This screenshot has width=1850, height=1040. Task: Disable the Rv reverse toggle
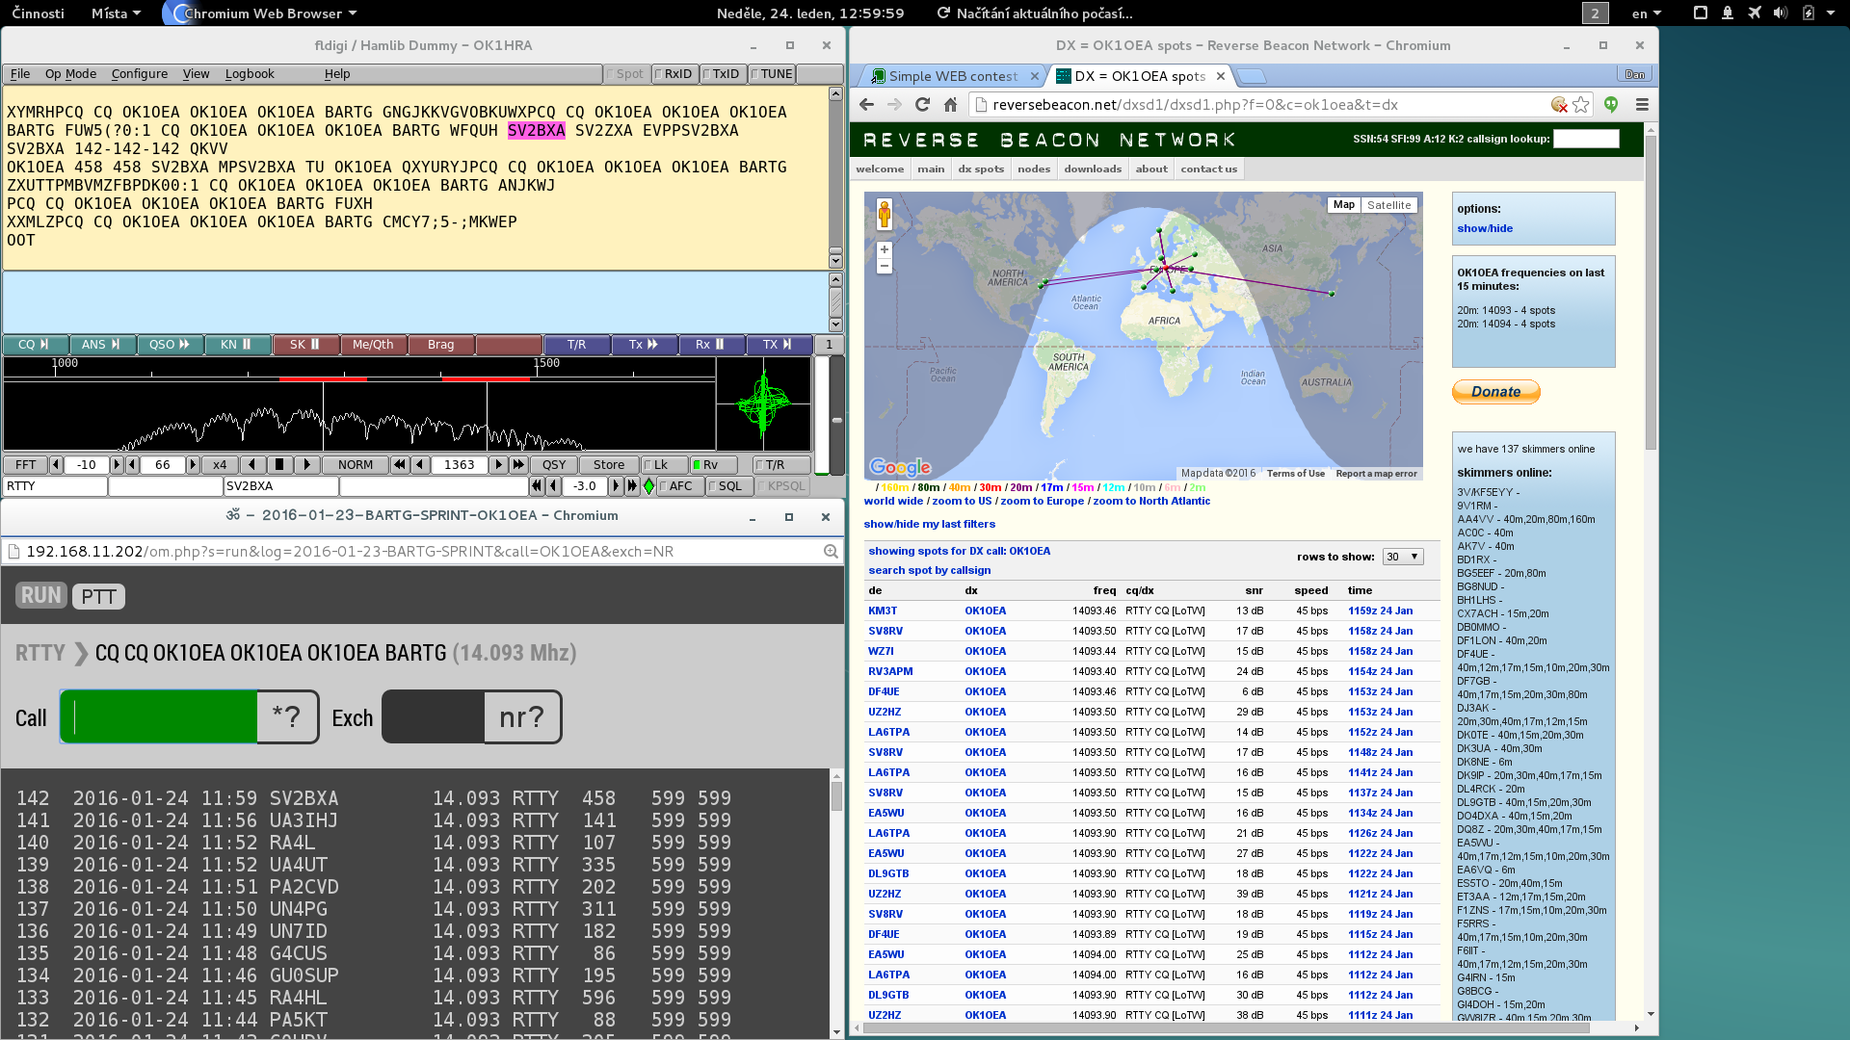coord(713,465)
